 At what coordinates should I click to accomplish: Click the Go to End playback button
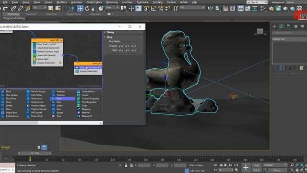(236, 165)
